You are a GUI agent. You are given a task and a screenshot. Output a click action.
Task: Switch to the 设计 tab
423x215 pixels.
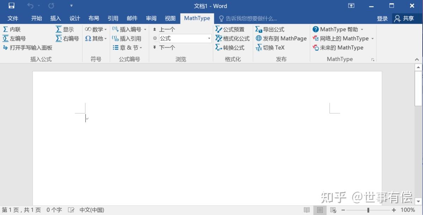point(74,18)
